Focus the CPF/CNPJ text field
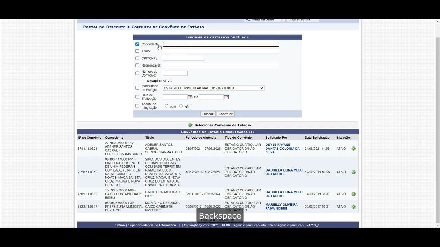The height and width of the screenshot is (247, 440). click(x=183, y=58)
